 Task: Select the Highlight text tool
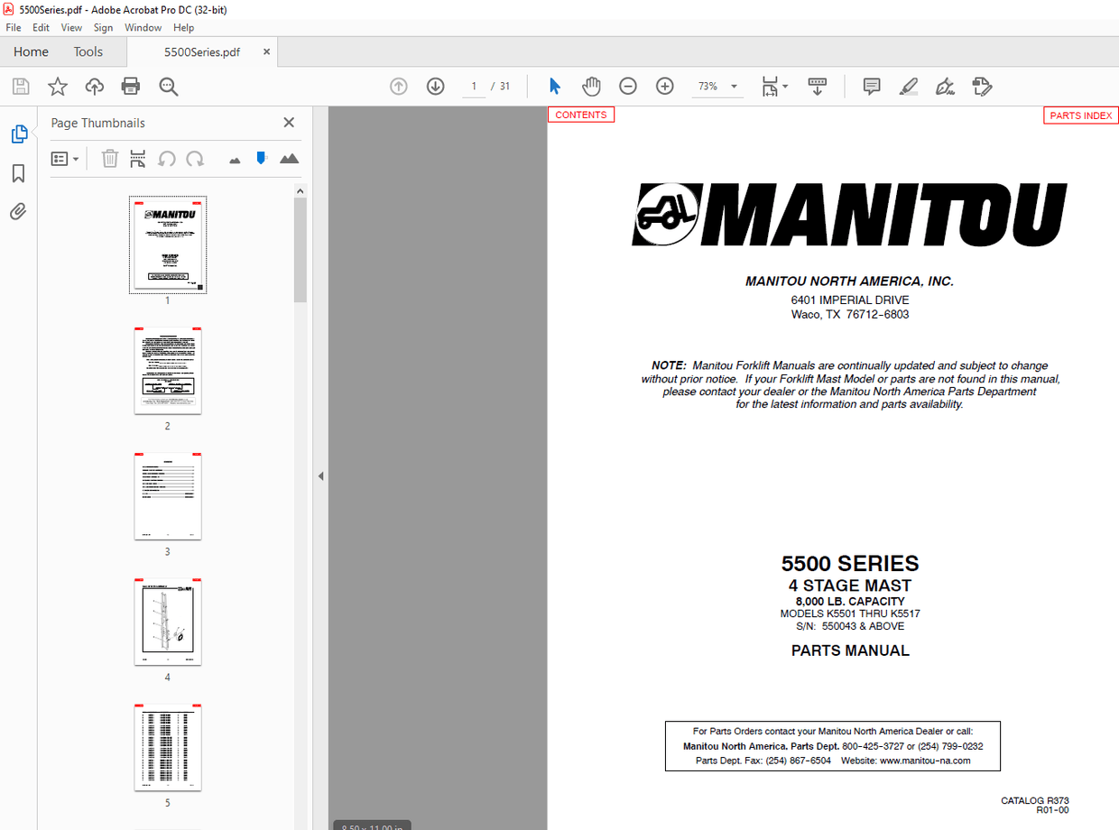point(908,86)
